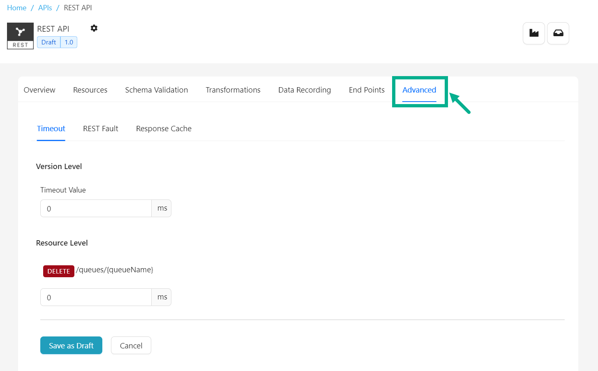Open the End Points tab
This screenshot has height=371, width=598.
point(367,90)
